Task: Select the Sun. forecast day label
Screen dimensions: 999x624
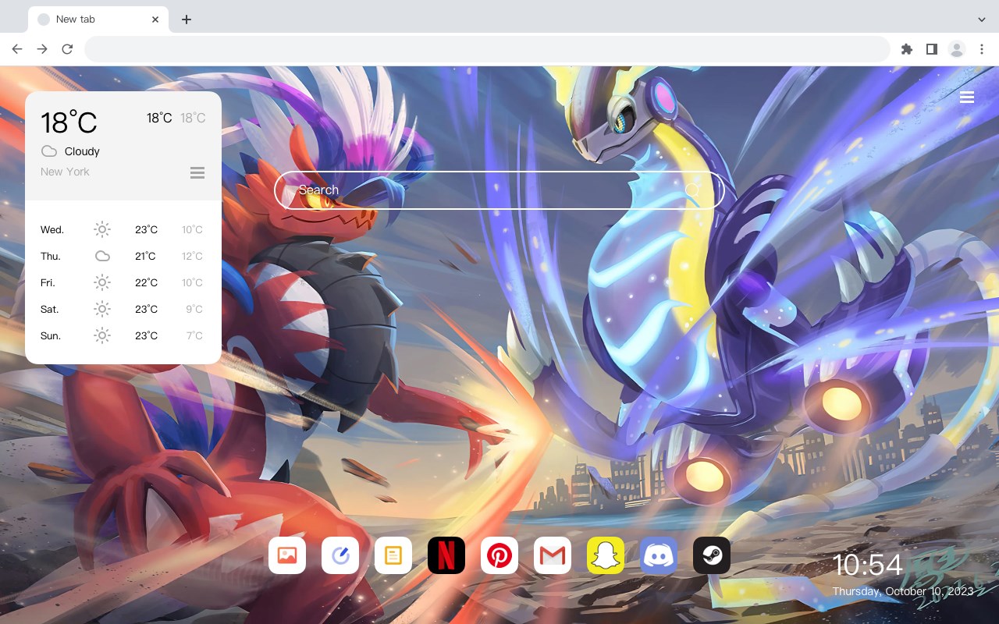Action: [51, 335]
